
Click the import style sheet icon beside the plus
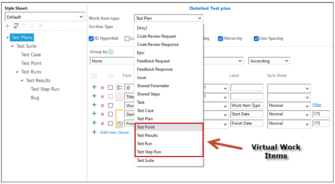tap(16, 26)
